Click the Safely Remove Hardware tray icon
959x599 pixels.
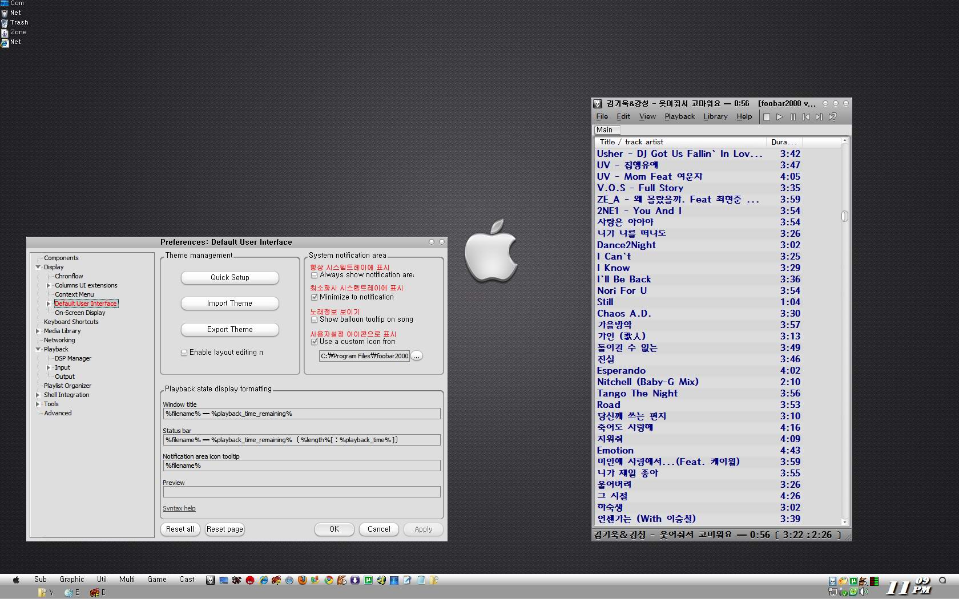pos(843,592)
